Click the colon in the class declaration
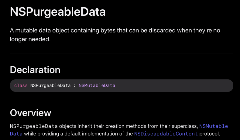The height and width of the screenshot is (140, 240). (75, 86)
